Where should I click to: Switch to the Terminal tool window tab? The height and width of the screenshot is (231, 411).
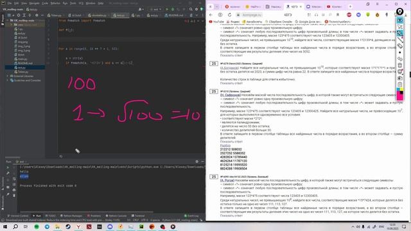[138, 216]
